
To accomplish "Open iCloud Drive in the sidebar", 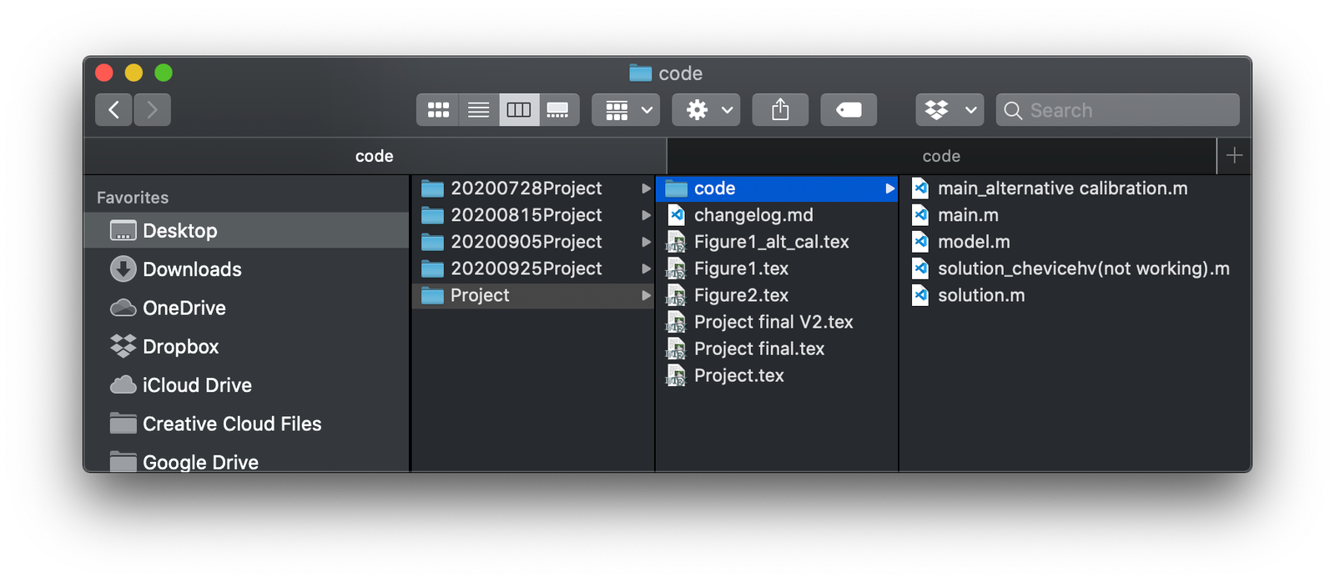I will 246,384.
